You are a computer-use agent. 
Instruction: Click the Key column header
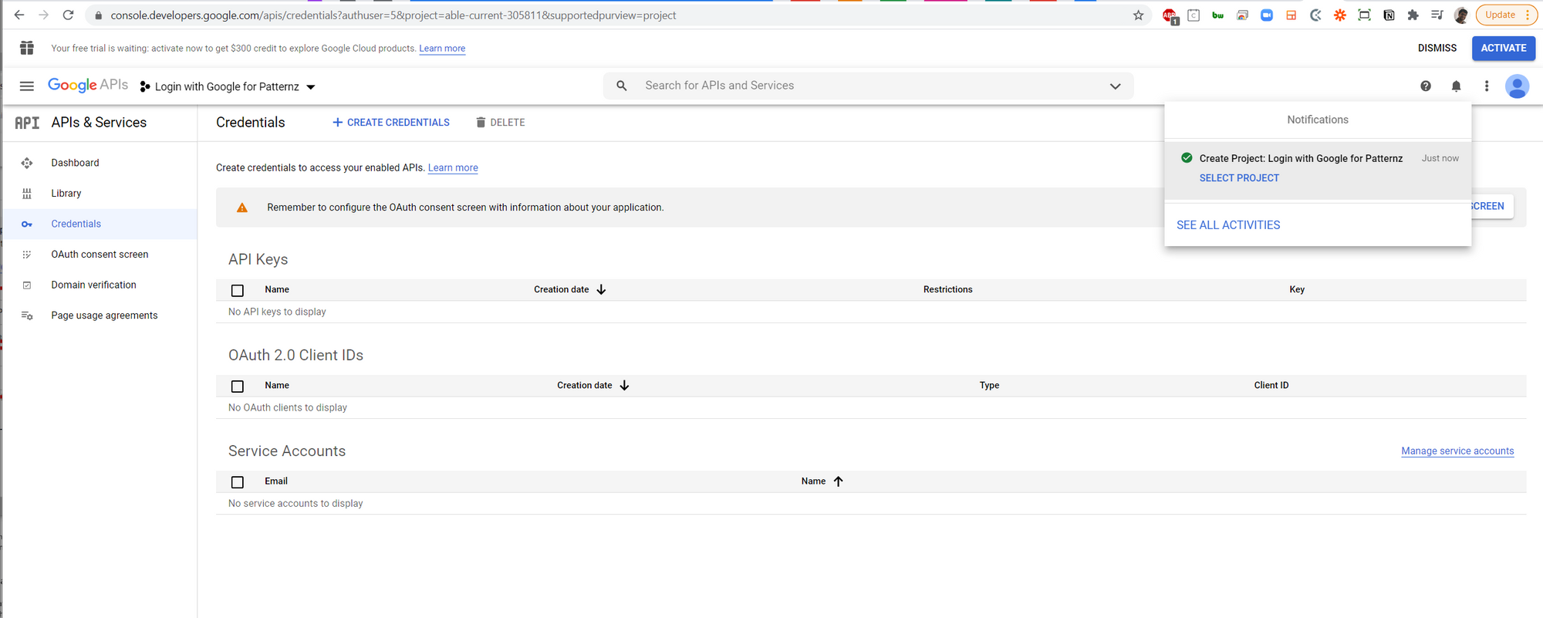coord(1297,289)
